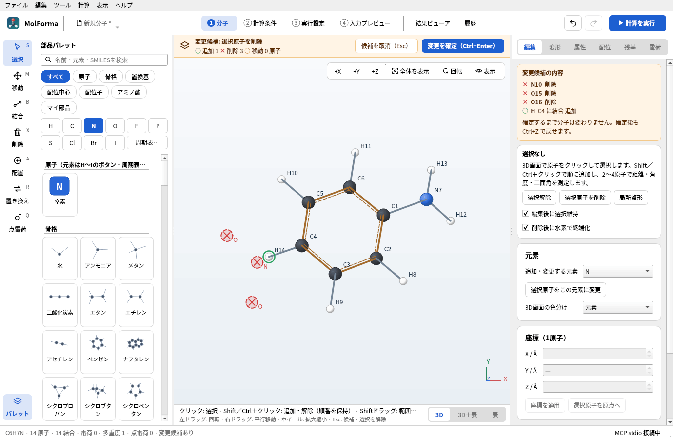Viewport: 673px width, 439px height.
Task: Open the 表示 eye menu in viewport
Action: pyautogui.click(x=486, y=71)
